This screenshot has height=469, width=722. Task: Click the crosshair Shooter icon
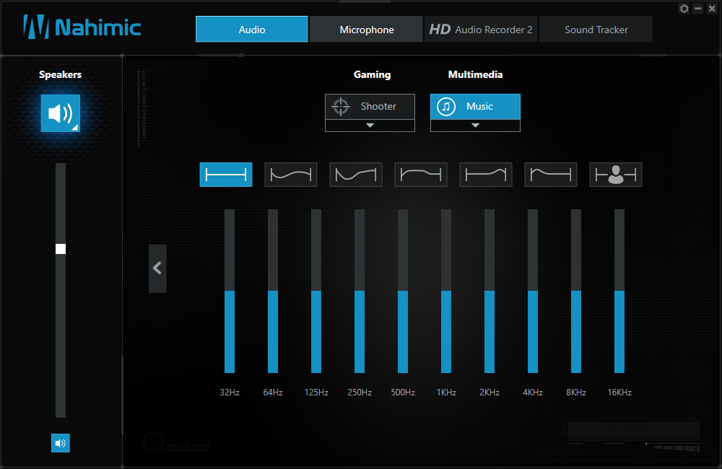pos(340,107)
